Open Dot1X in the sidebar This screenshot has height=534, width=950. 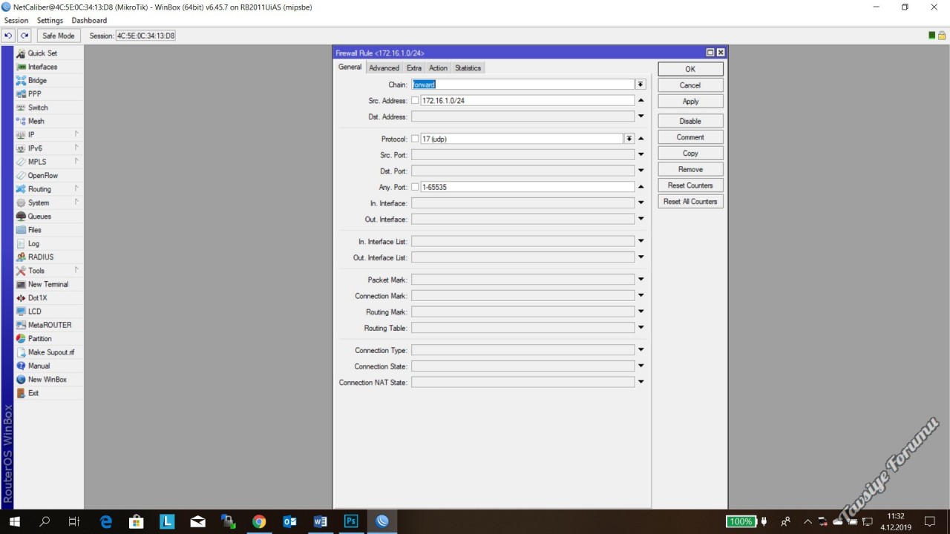[x=37, y=298]
